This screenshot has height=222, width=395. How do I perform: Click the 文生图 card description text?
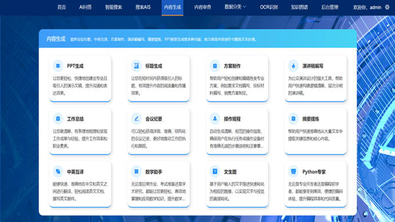(x=237, y=191)
